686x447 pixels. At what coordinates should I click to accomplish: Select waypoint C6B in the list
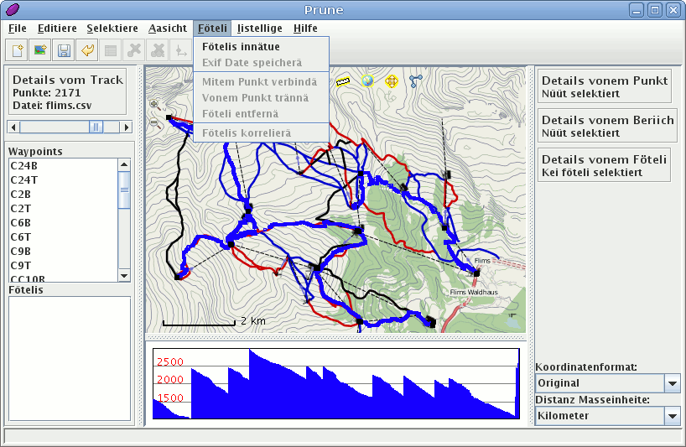tap(20, 222)
